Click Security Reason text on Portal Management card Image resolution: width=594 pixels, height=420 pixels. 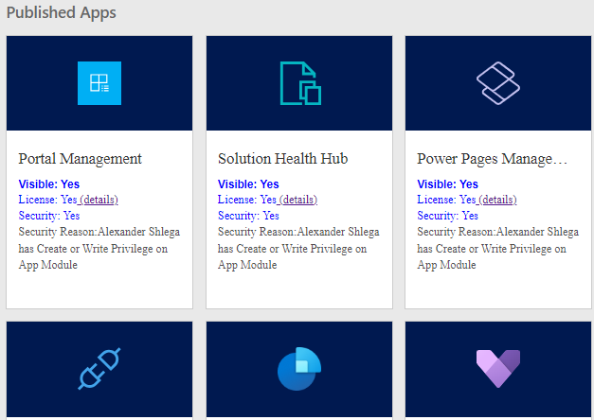99,248
